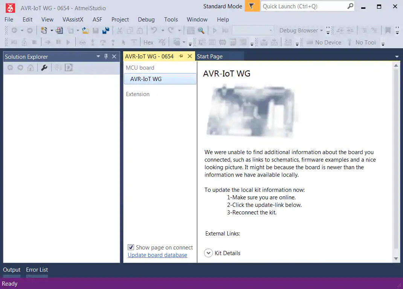Open the Undo history dropdown arrow
This screenshot has width=403, height=289.
coord(163,31)
